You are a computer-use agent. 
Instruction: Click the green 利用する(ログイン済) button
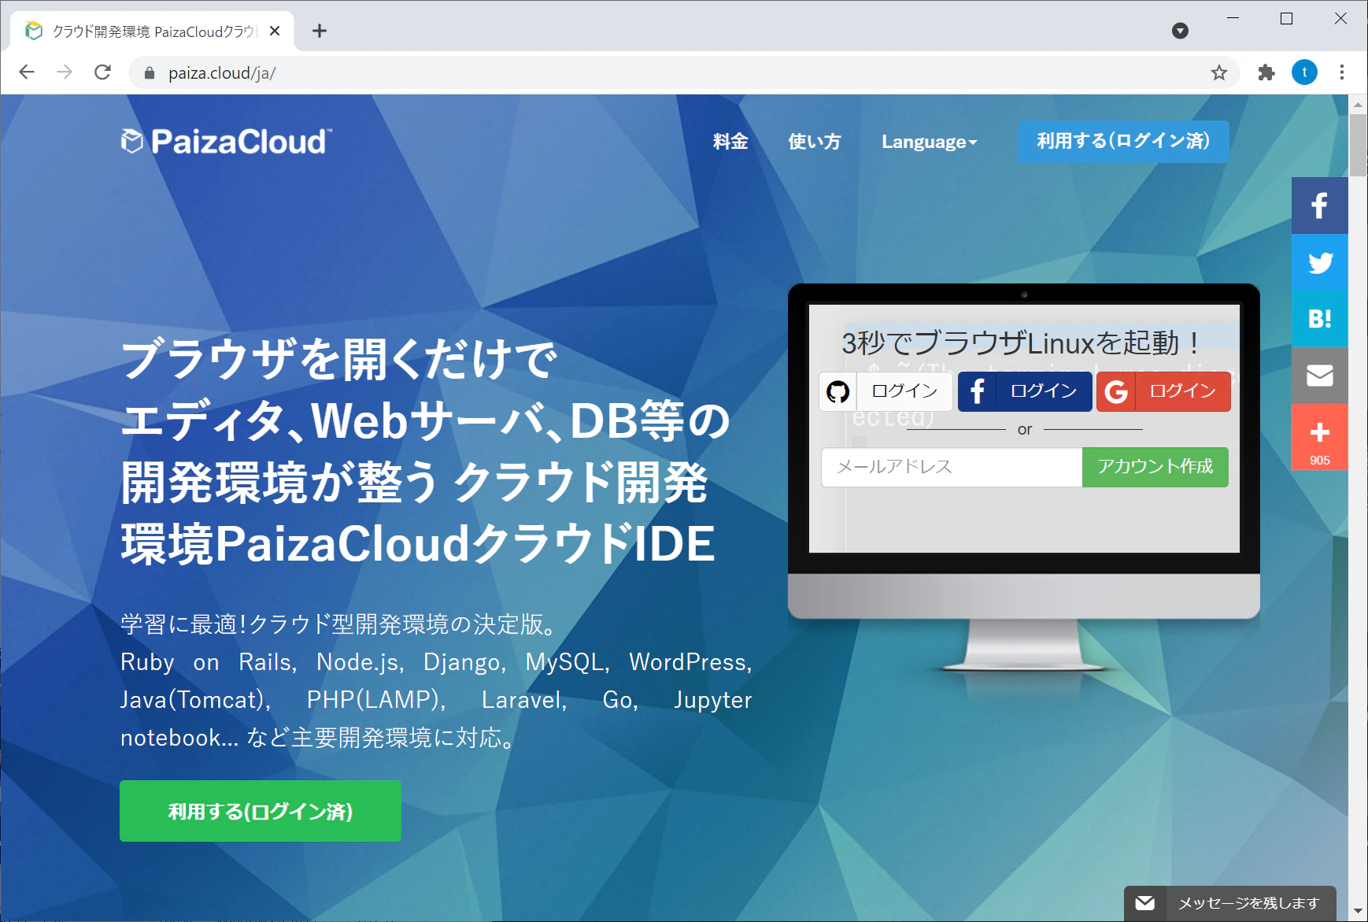tap(261, 811)
